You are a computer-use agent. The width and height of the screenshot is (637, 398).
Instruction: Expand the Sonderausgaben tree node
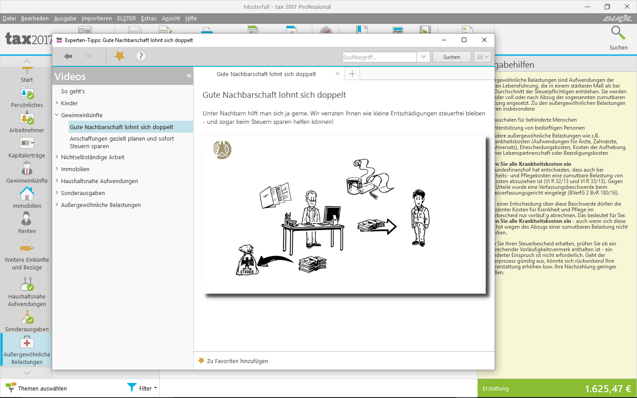tap(57, 193)
